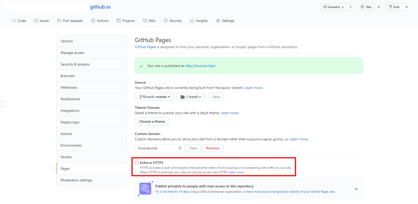
Task: Open the Unwatch dropdown menu
Action: click(x=333, y=7)
